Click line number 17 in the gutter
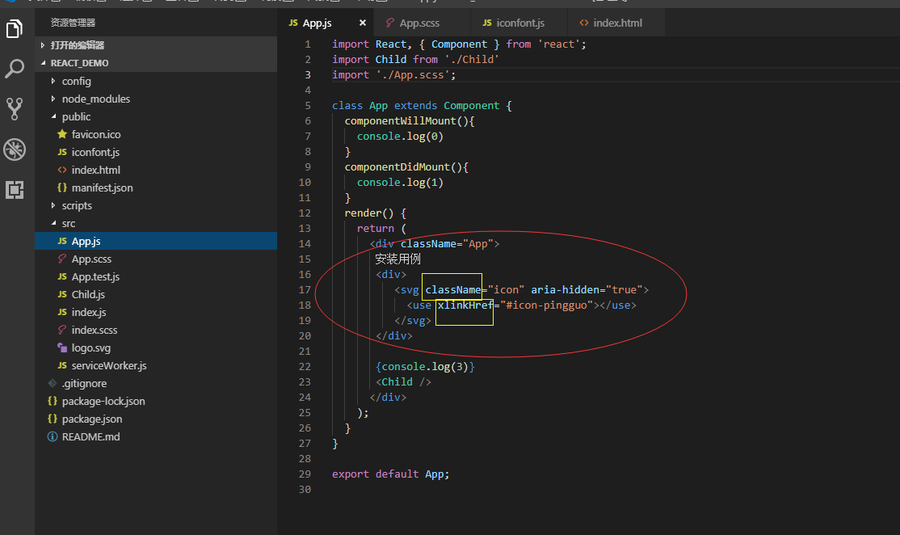Image resolution: width=900 pixels, height=535 pixels. 305,290
